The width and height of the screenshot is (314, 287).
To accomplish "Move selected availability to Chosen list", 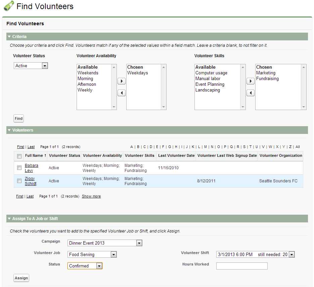I will [x=122, y=81].
